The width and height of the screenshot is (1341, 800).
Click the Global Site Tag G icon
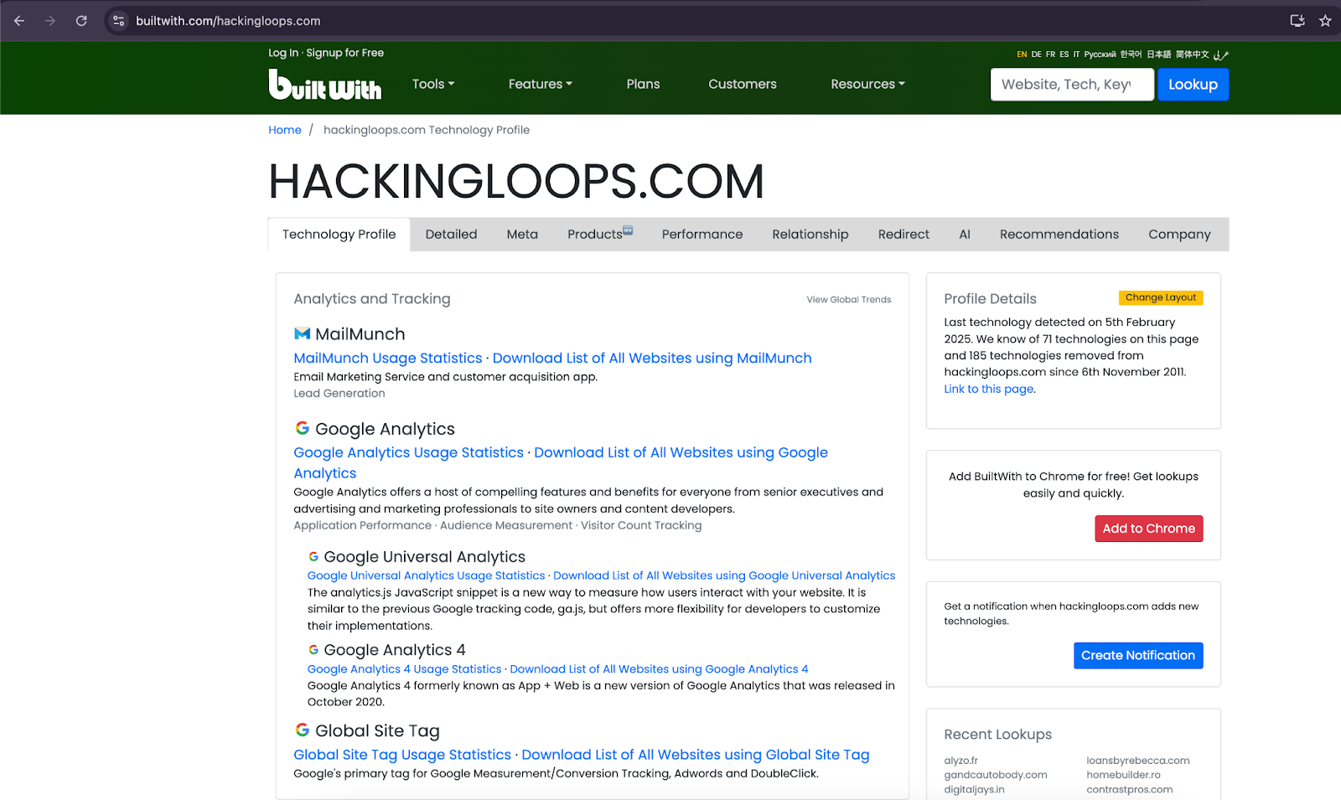[x=303, y=730]
